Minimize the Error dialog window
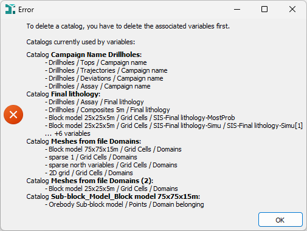Viewport: 307px width, 231px height. pyautogui.click(x=237, y=9)
